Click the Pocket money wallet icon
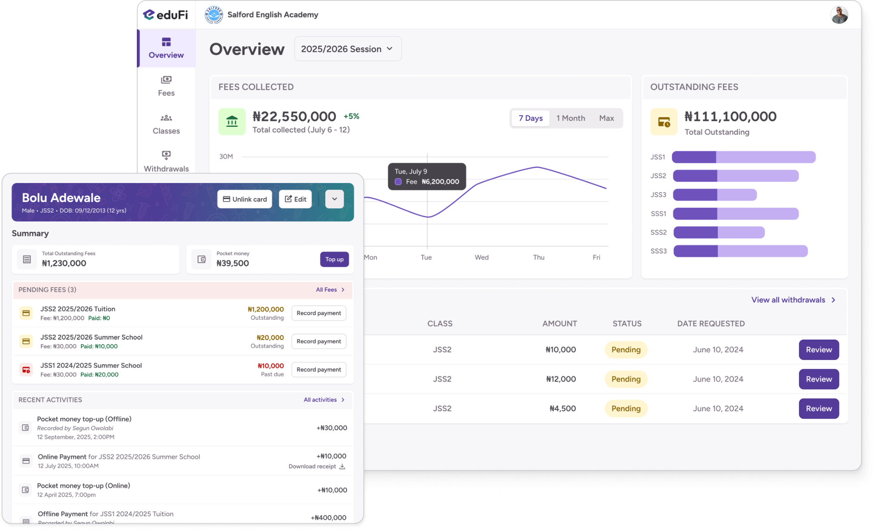Viewport: 881px width, 530px height. pos(201,259)
